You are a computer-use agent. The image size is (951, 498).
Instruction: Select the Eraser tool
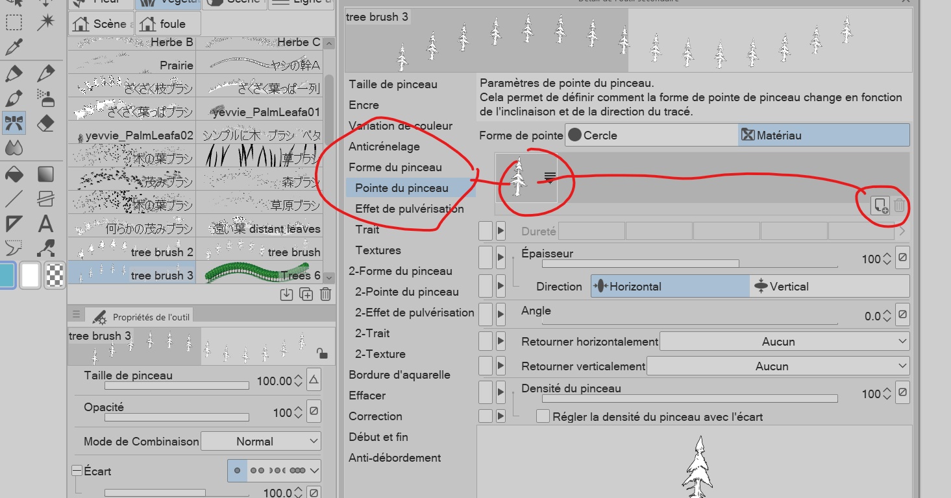45,123
